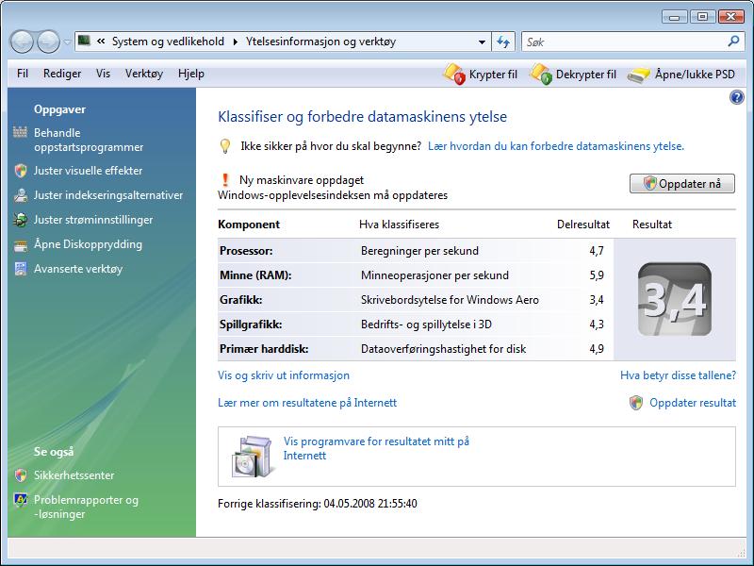Open the Hjelp menu

pyautogui.click(x=191, y=74)
